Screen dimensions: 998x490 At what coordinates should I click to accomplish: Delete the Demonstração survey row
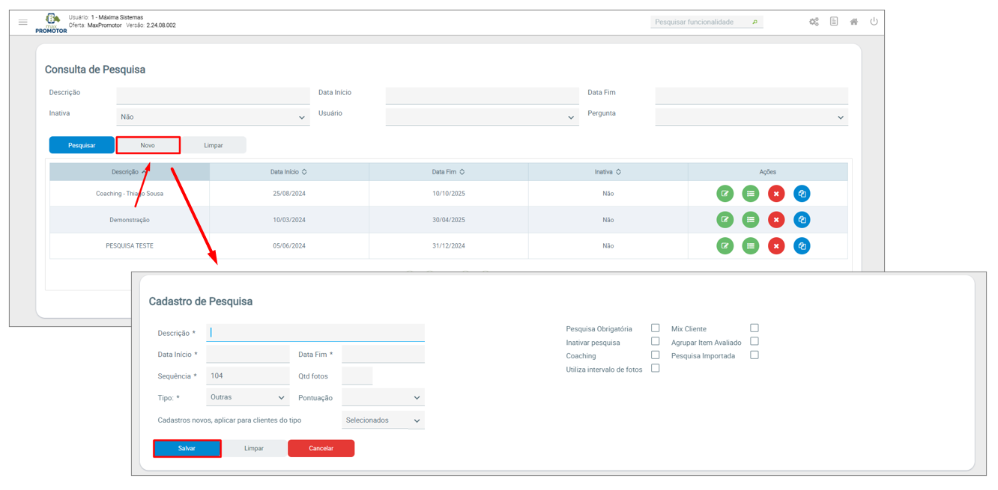point(776,220)
